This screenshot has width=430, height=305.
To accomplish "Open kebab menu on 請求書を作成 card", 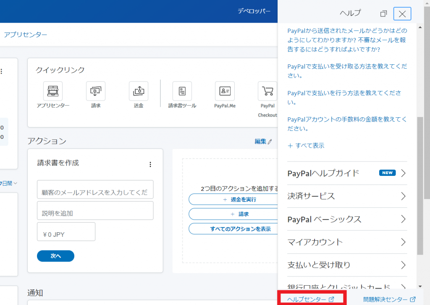I will coord(150,164).
